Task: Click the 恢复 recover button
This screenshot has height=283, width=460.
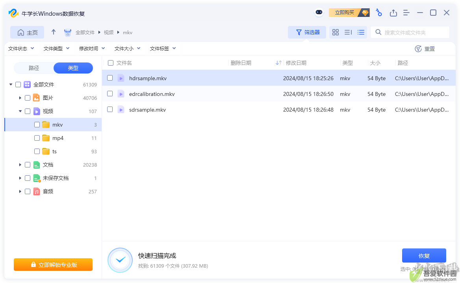Action: 424,256
